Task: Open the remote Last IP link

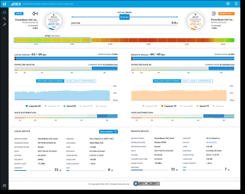Action: pyautogui.click(x=211, y=142)
